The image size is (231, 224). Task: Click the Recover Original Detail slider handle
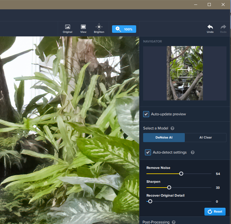[150, 201]
